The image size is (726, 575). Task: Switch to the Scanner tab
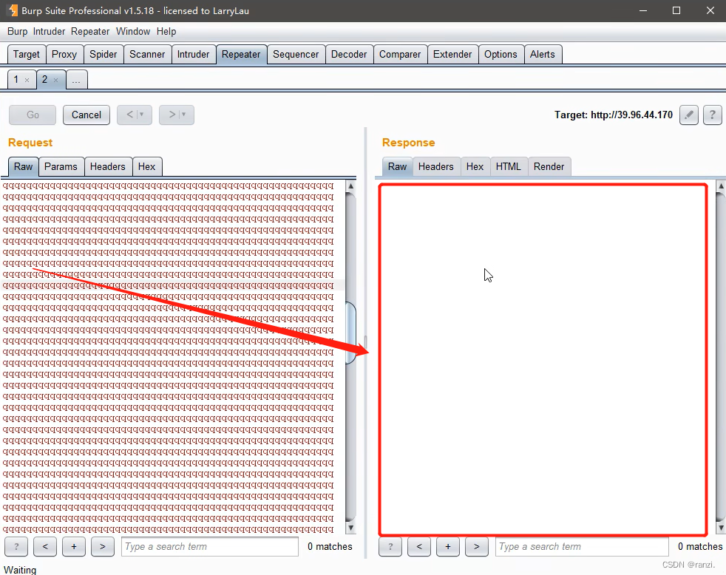tap(147, 54)
